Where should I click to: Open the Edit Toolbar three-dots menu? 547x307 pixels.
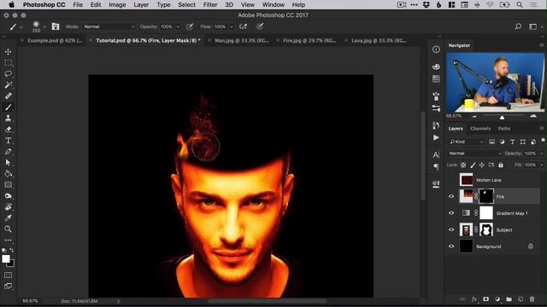coord(8,240)
